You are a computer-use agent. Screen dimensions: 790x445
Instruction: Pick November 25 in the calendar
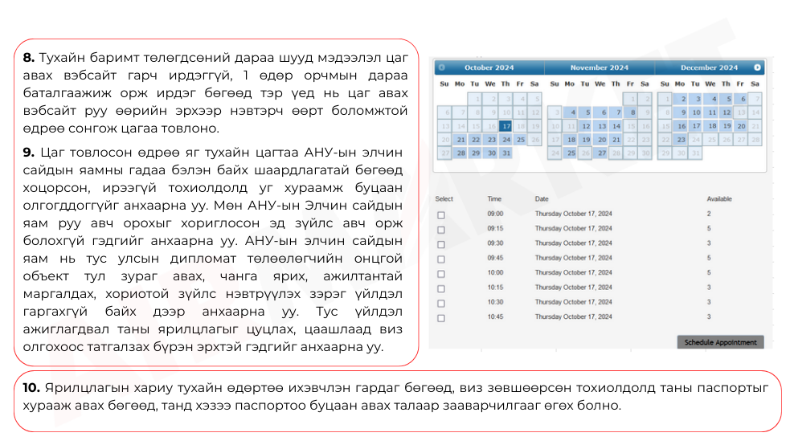point(571,153)
